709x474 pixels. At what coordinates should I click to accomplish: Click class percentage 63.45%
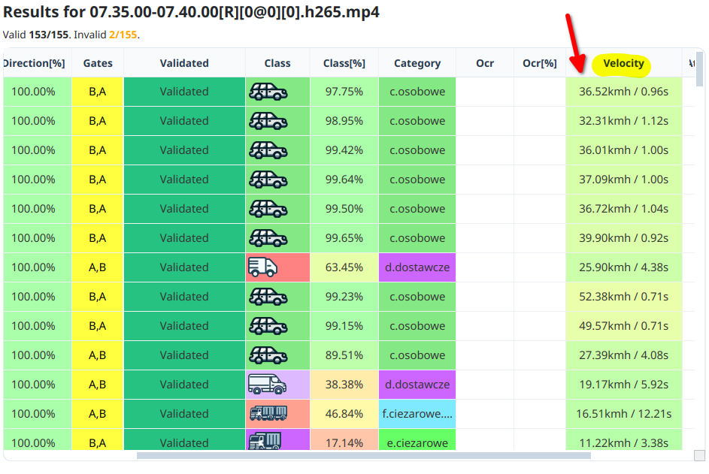(344, 267)
